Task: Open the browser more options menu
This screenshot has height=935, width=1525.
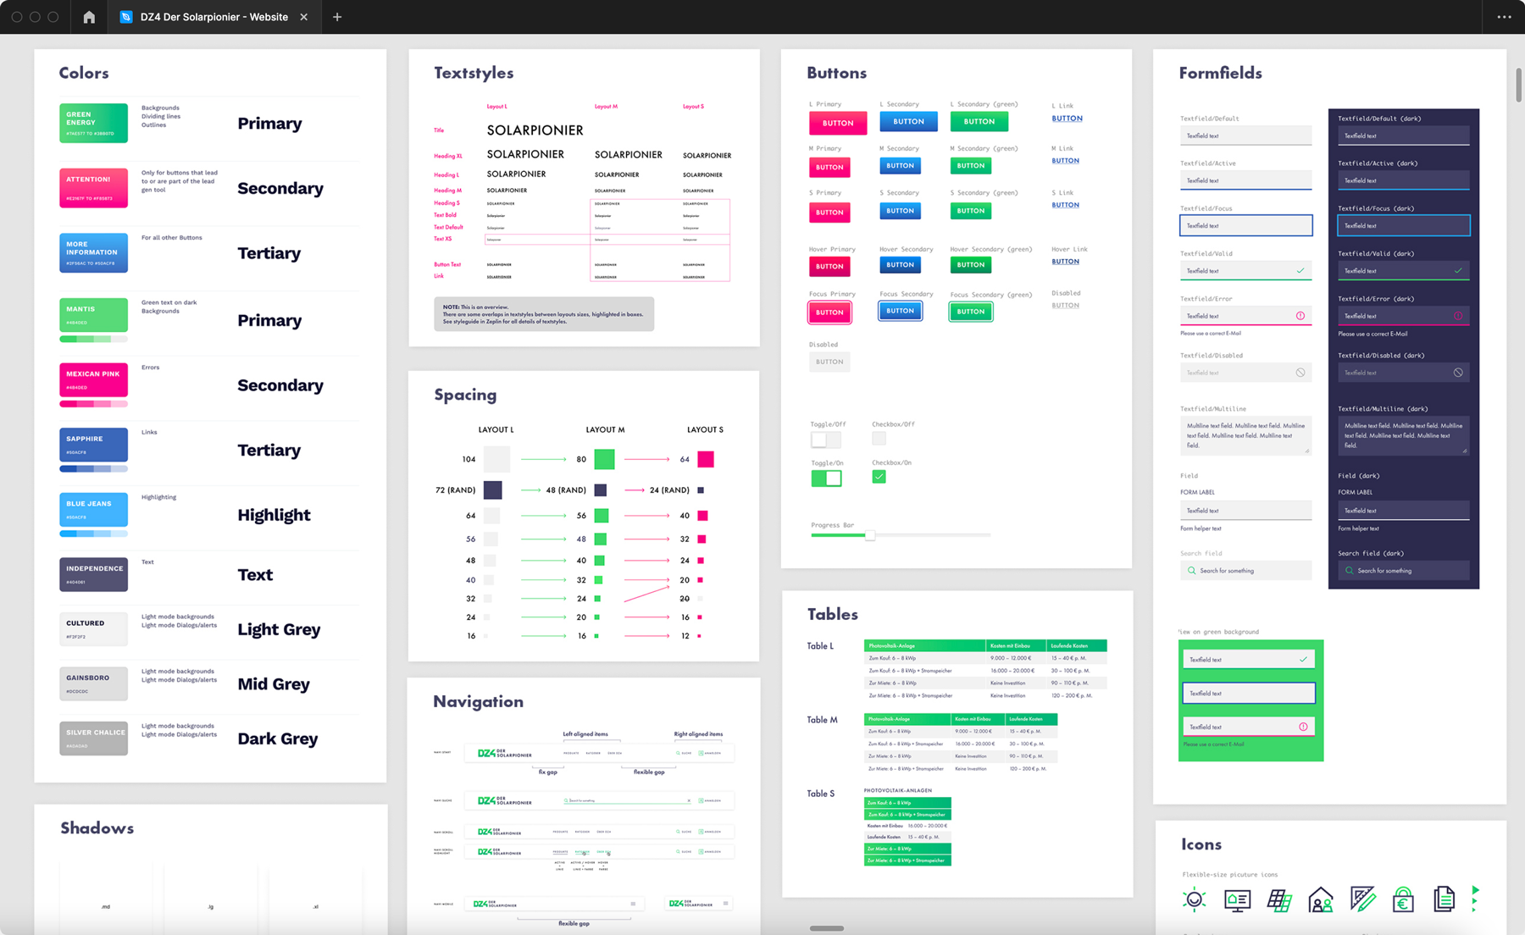Action: [1503, 17]
